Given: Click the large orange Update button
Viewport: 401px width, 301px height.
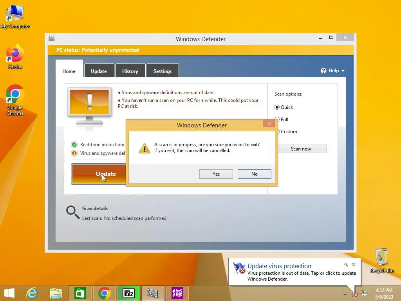Looking at the screenshot, I should (98, 174).
